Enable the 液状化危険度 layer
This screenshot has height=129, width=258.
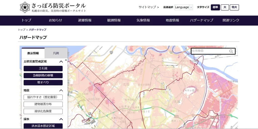tap(43, 111)
